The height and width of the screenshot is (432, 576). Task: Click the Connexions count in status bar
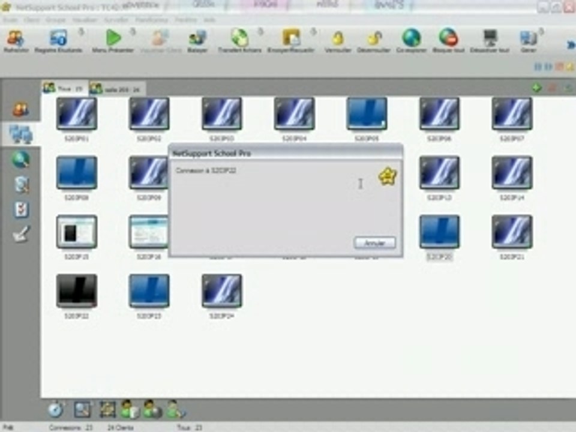tap(71, 428)
